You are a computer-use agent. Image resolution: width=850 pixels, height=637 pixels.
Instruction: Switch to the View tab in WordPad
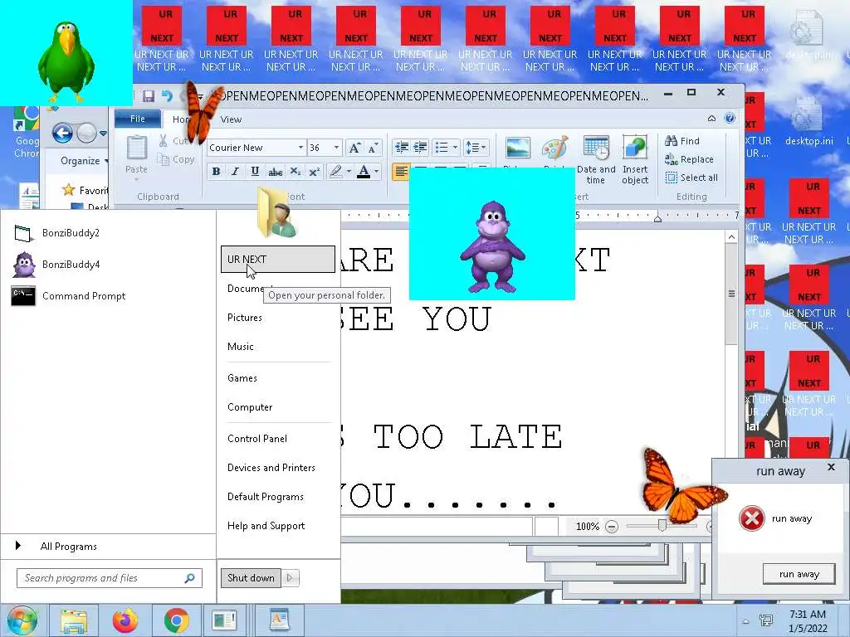coord(231,119)
